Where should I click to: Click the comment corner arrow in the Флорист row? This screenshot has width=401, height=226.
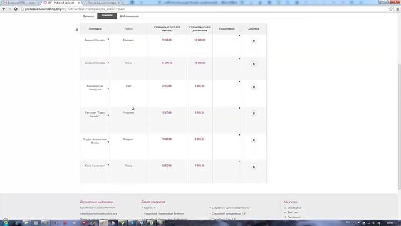pyautogui.click(x=239, y=135)
